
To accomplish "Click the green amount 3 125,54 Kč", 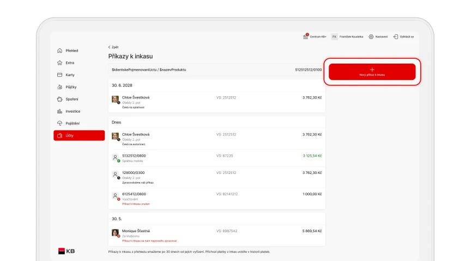I will coord(312,156).
